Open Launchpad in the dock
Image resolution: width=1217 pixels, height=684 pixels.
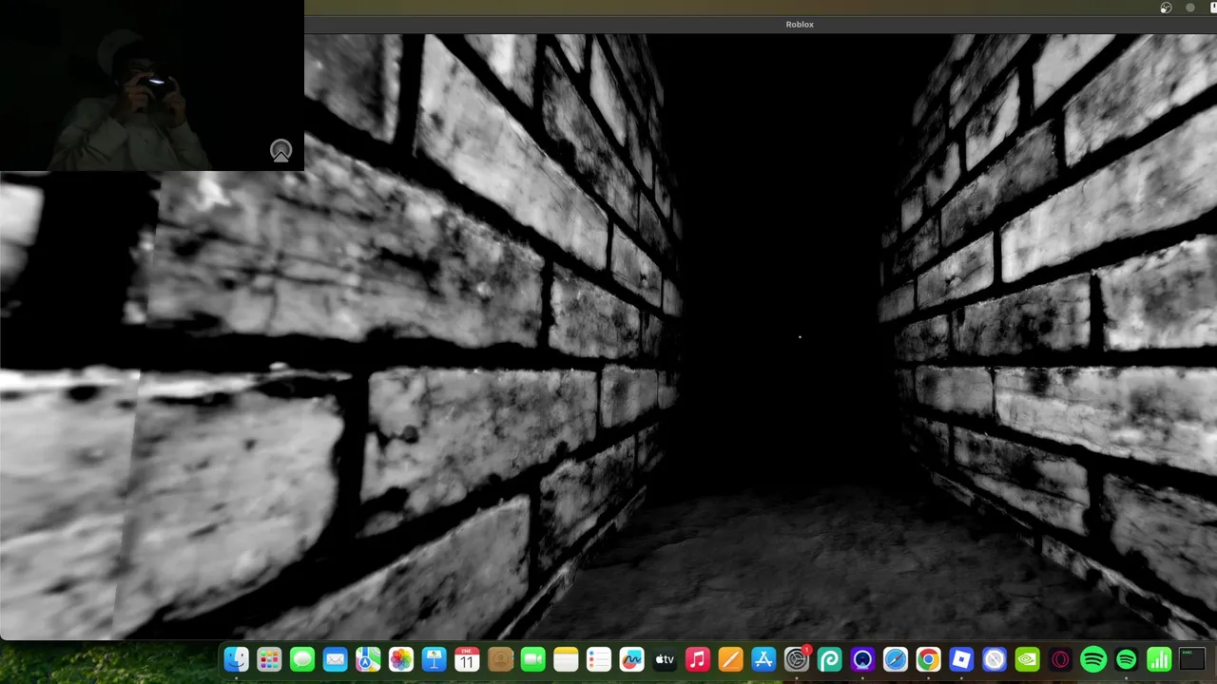pyautogui.click(x=269, y=659)
